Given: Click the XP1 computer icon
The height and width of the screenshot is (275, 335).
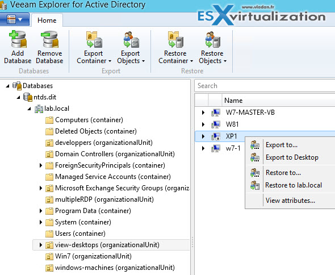Looking at the screenshot, I should tap(216, 136).
